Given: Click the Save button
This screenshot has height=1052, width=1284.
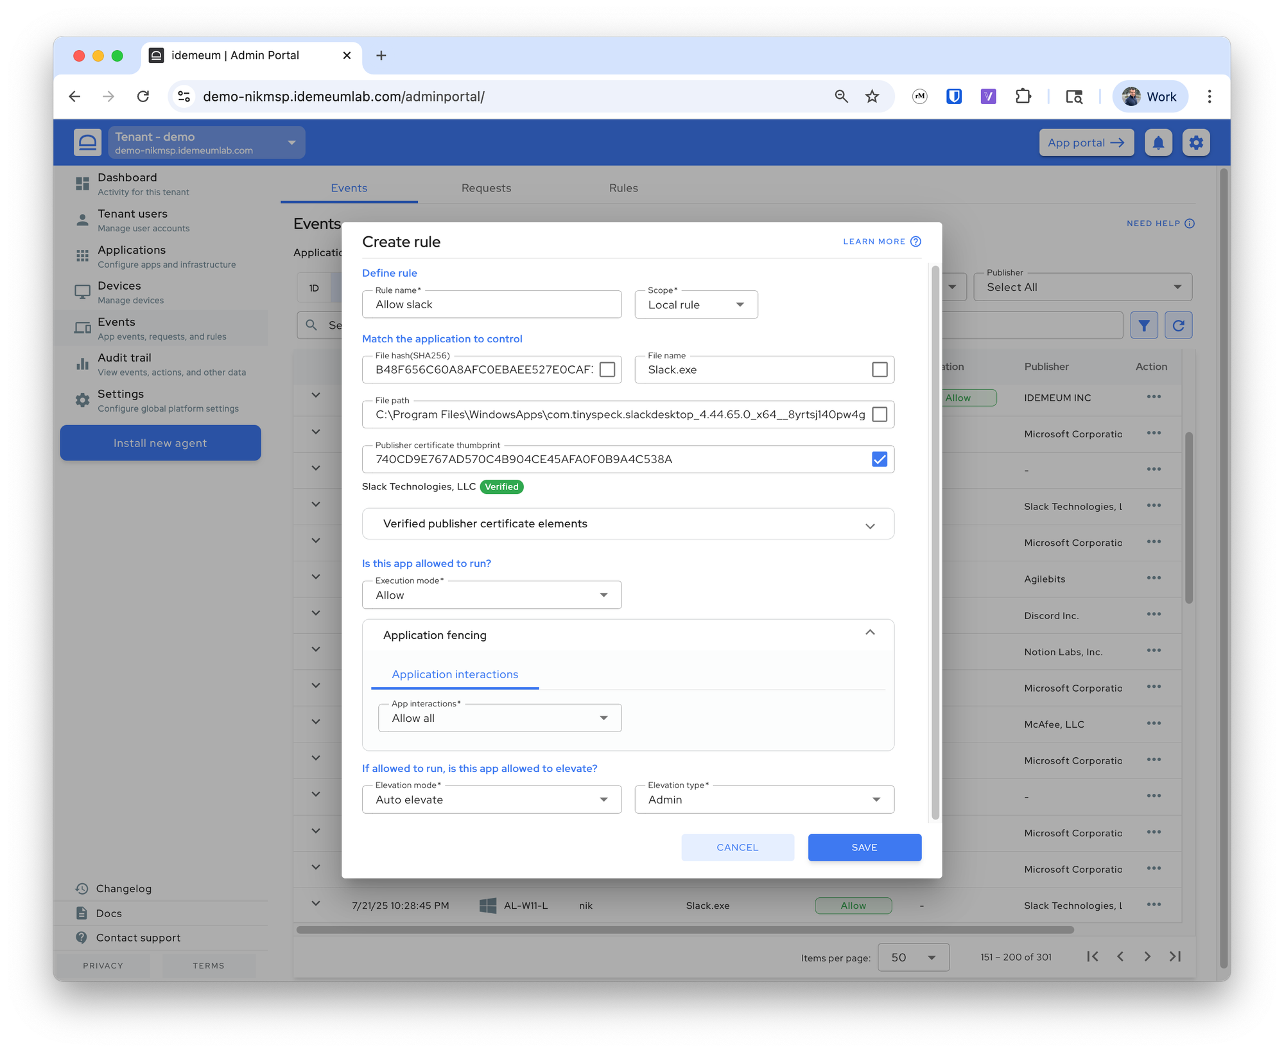Looking at the screenshot, I should 864,848.
